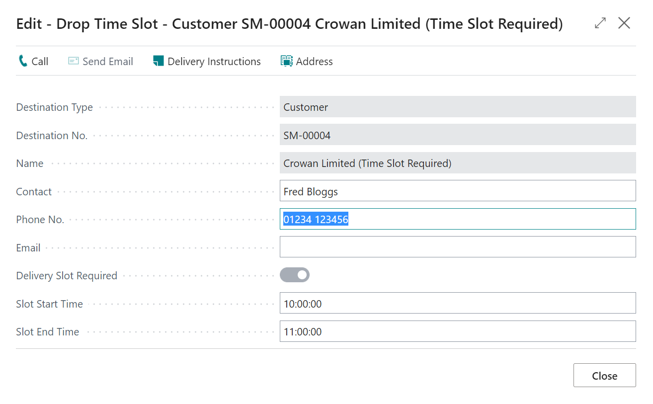
Task: Choose the Address action text
Action: [x=314, y=62]
